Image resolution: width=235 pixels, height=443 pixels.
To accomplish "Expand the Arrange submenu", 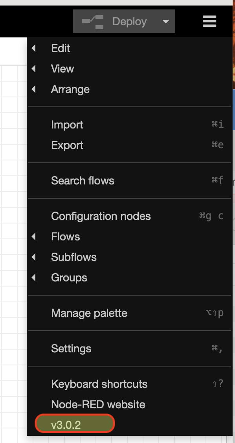I will [x=129, y=89].
